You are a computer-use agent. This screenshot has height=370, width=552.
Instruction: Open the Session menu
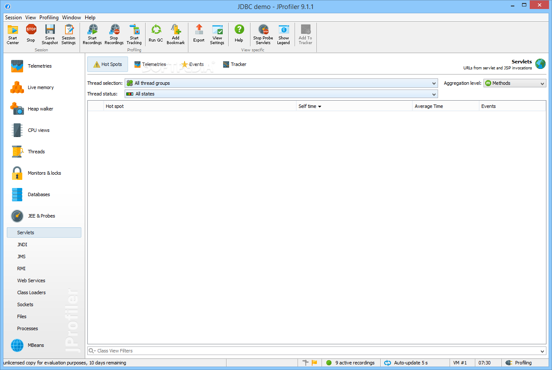[13, 18]
